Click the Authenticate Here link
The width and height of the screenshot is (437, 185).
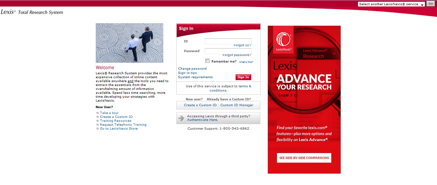(x=202, y=120)
